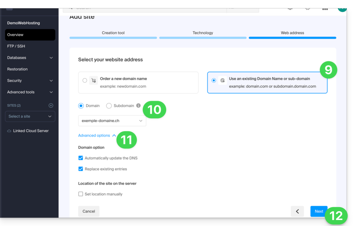
Task: Click the plus icon beside SITES (2)
Action: (51, 105)
